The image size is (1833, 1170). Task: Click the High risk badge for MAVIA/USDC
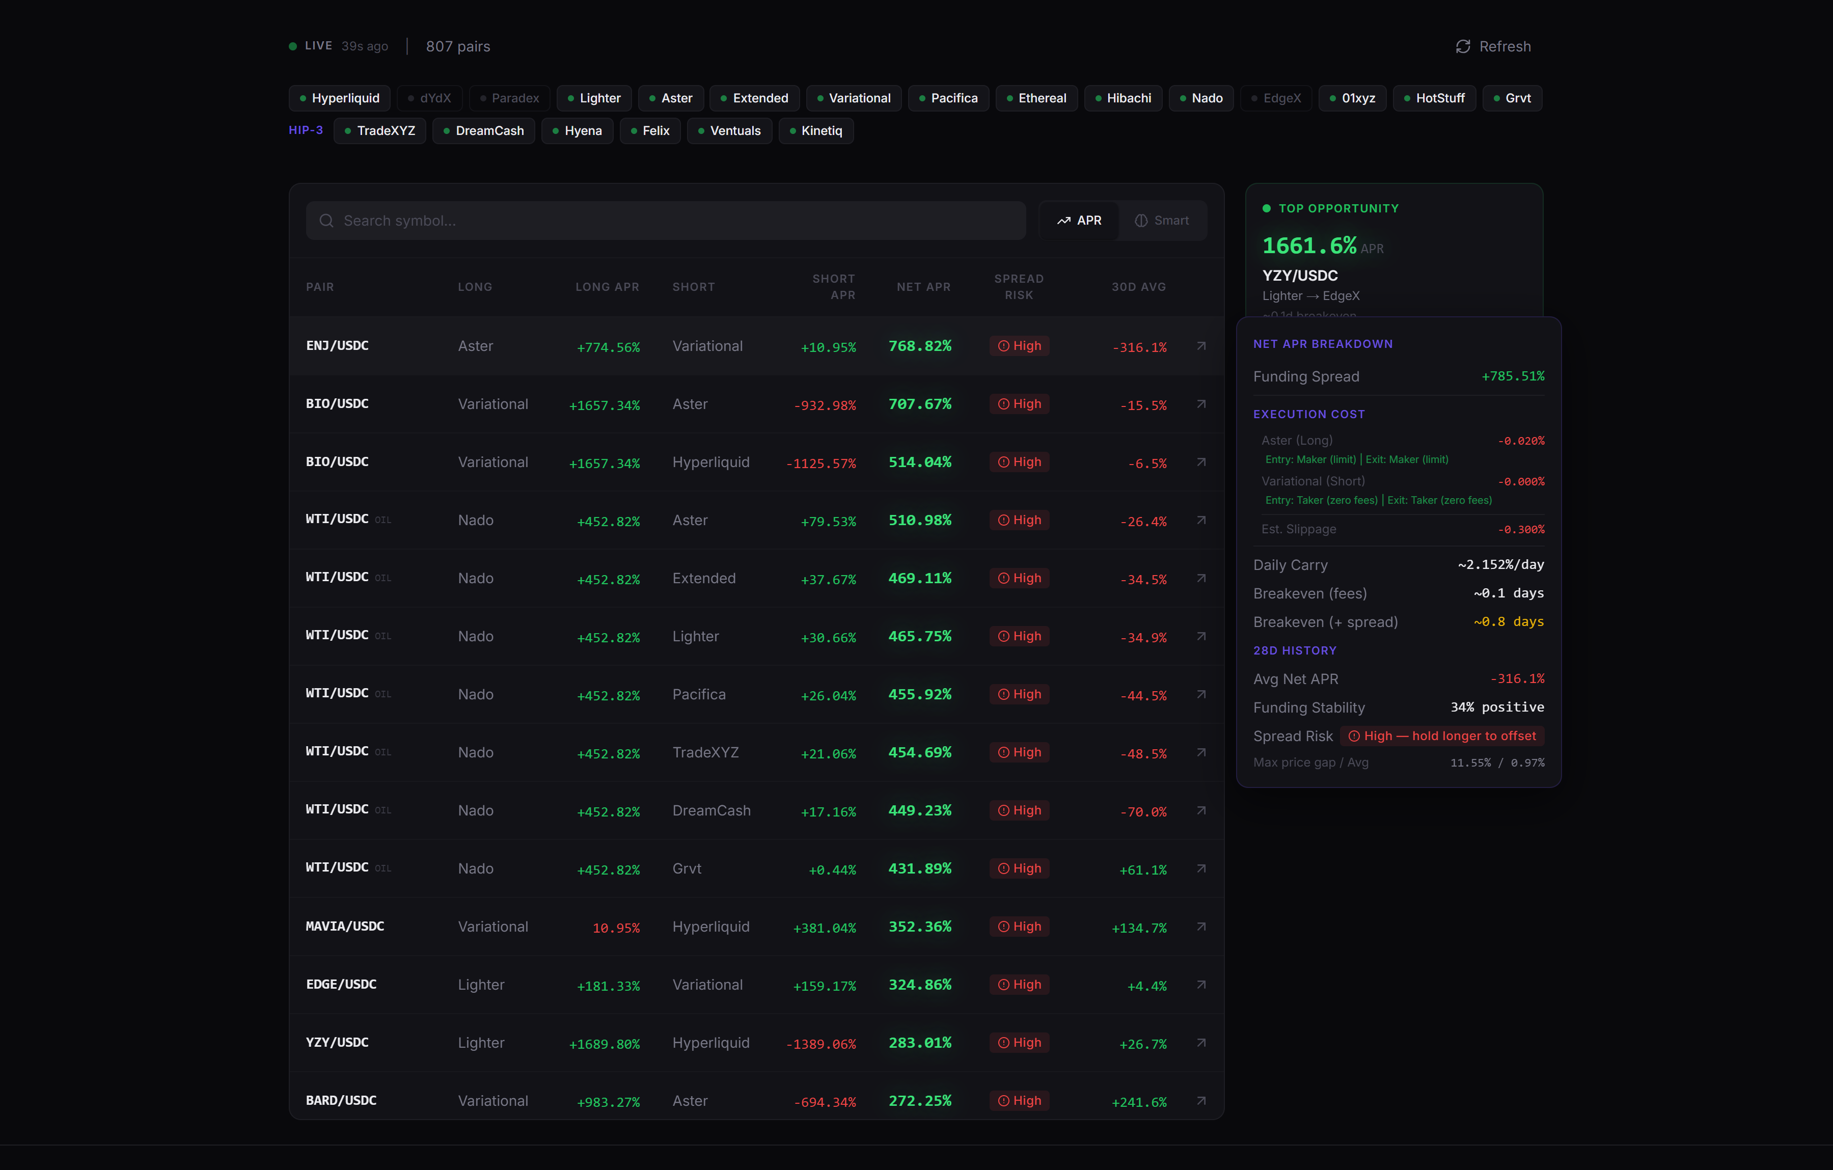1019,927
